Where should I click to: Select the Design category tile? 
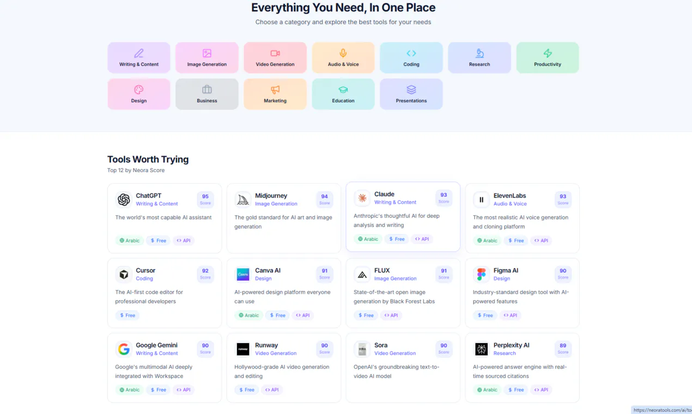pyautogui.click(x=139, y=94)
